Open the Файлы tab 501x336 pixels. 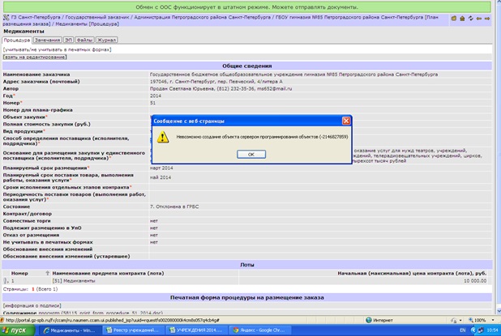[84, 40]
